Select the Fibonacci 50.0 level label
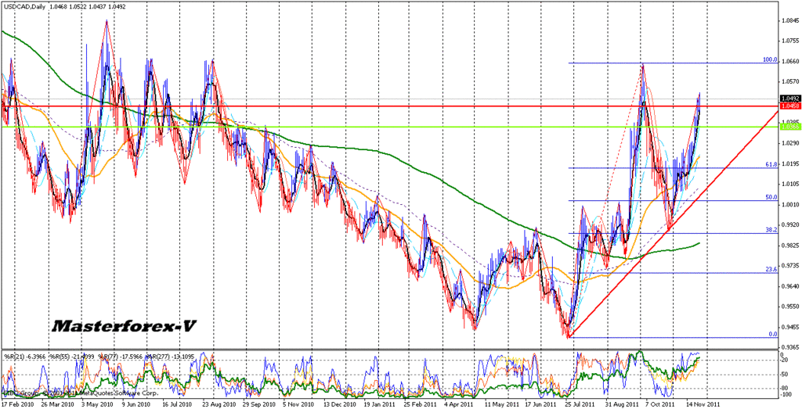This screenshot has height=409, width=802. point(771,197)
